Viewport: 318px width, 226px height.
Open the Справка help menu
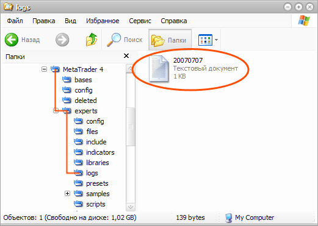pos(174,21)
